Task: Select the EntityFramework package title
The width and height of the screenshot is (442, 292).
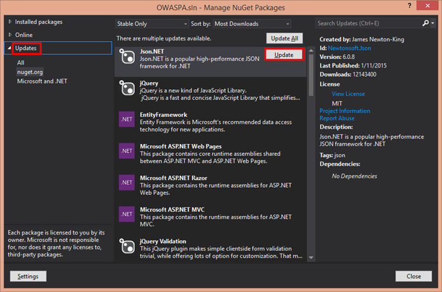Action: pos(163,115)
